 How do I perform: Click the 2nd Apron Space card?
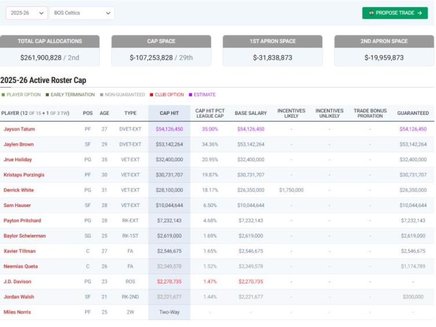click(x=384, y=50)
